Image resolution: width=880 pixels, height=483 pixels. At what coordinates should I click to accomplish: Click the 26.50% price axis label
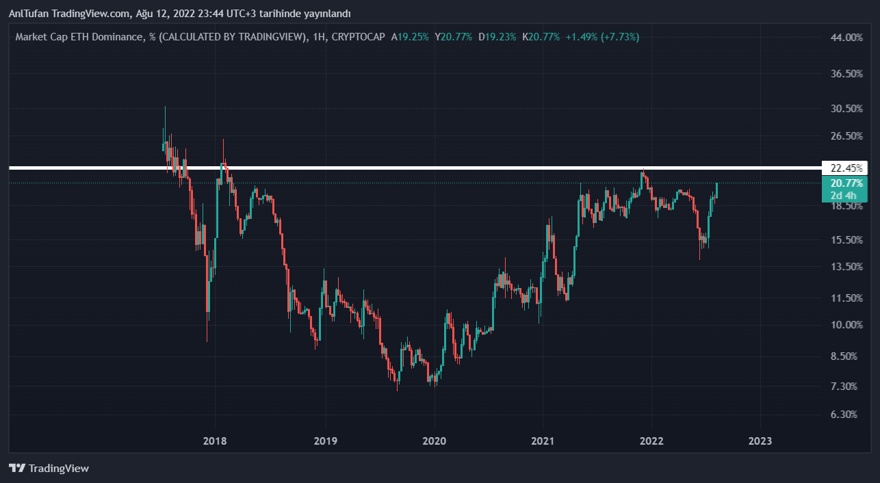coord(846,136)
